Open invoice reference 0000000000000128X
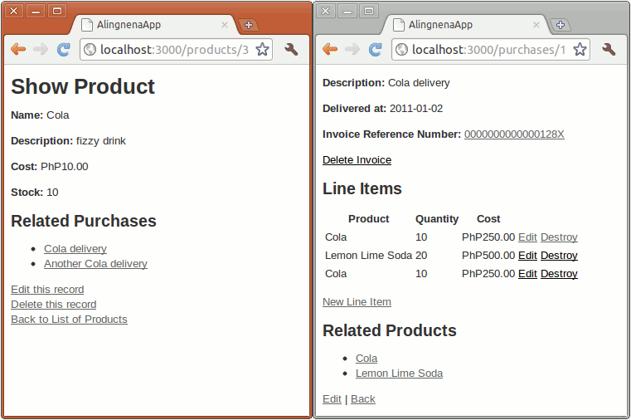This screenshot has height=420, width=631. tap(514, 134)
